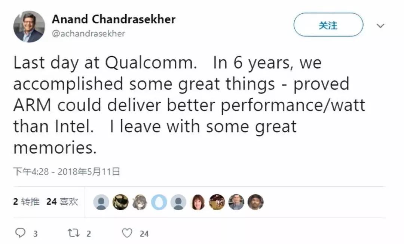The height and width of the screenshot is (244, 404).
Task: View the 24 喜欢 likes list
Action: [x=62, y=202]
